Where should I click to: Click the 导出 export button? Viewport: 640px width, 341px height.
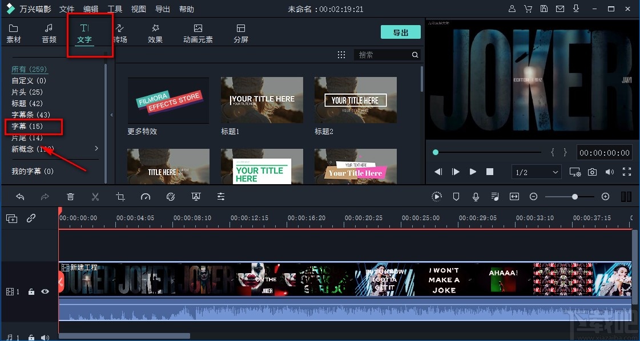pos(400,32)
